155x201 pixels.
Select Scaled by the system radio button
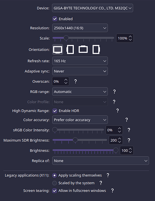(54, 183)
